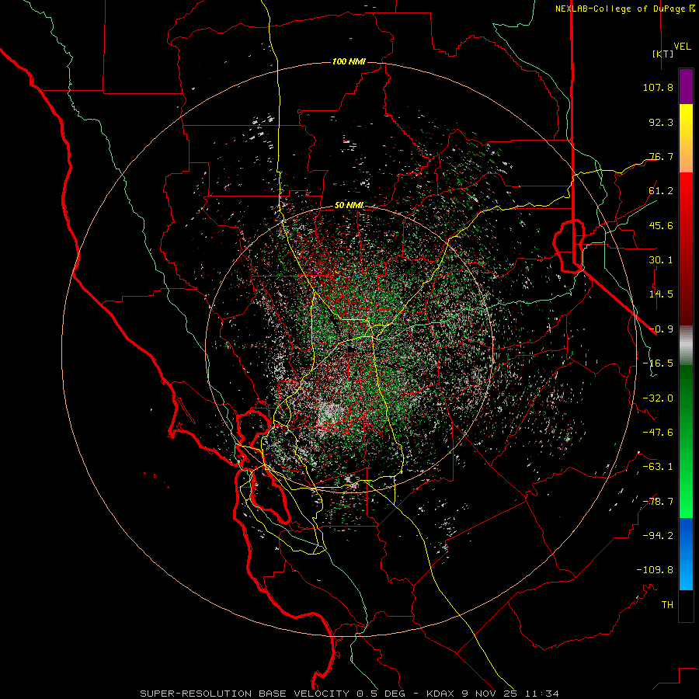699x699 pixels.
Task: Select the 107.8 scale value
Action: pos(658,87)
